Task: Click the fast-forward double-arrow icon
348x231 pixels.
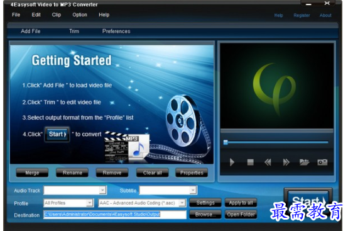Action: (286, 162)
